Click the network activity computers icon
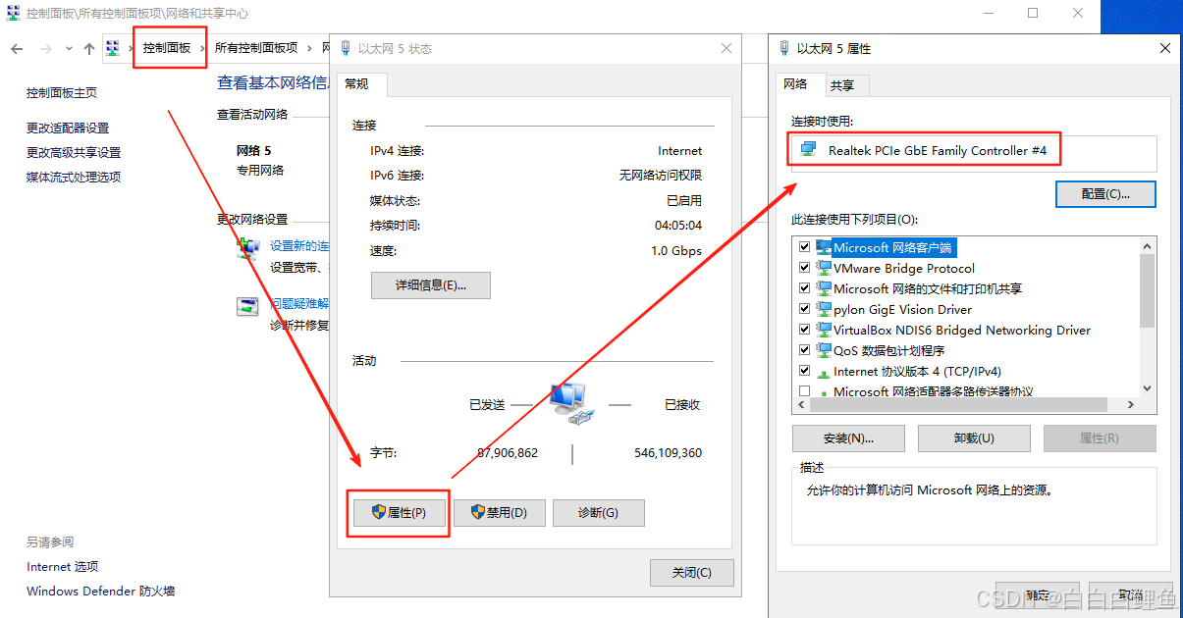The width and height of the screenshot is (1183, 618). click(570, 403)
